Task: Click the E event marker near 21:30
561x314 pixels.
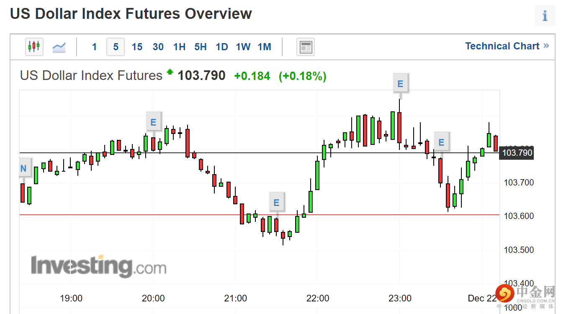Action: coord(276,203)
